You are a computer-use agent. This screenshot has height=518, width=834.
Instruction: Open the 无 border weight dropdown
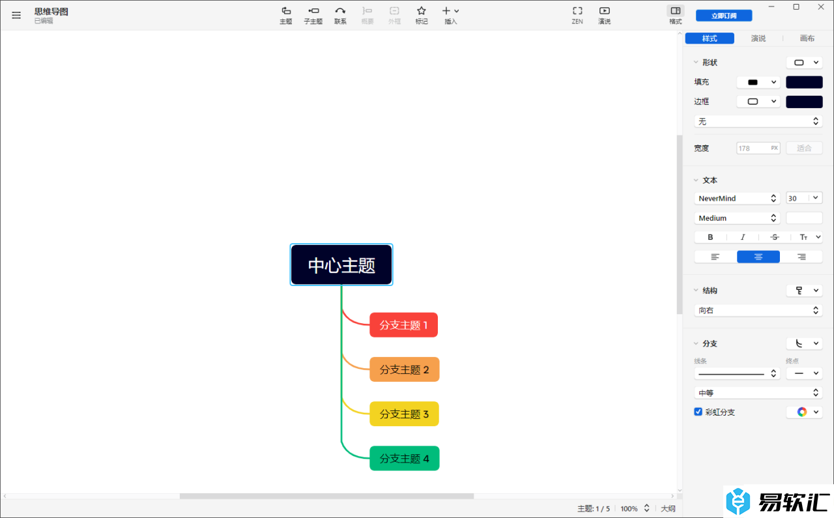[x=758, y=121]
